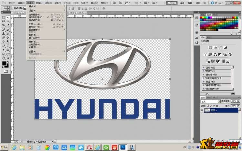Select the 图层 0 layer thumbnail
Viewport: 242px width, 151px height.
[x=207, y=110]
